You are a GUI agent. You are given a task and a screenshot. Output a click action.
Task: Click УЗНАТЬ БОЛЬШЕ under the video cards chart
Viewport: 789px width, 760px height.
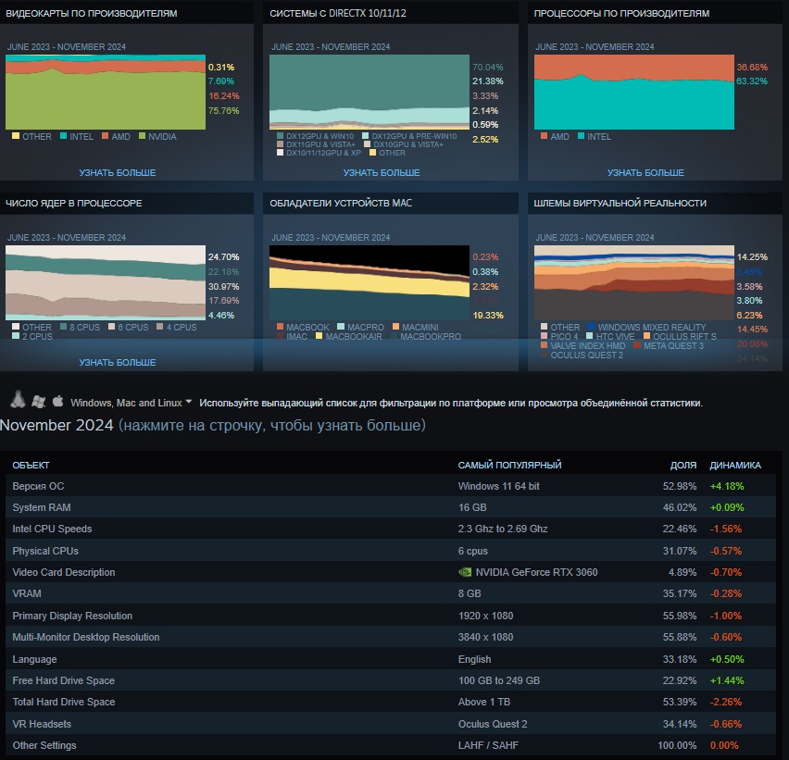pos(118,173)
